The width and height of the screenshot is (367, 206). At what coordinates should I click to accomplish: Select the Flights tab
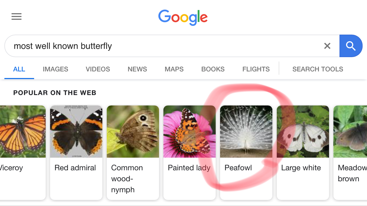pyautogui.click(x=256, y=69)
